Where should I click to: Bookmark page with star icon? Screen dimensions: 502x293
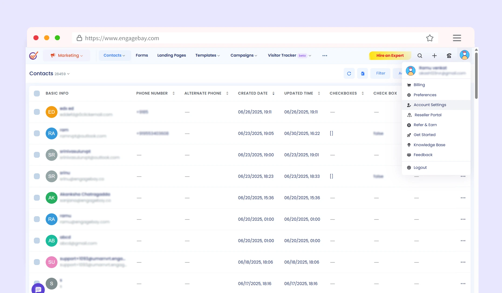pyautogui.click(x=430, y=38)
